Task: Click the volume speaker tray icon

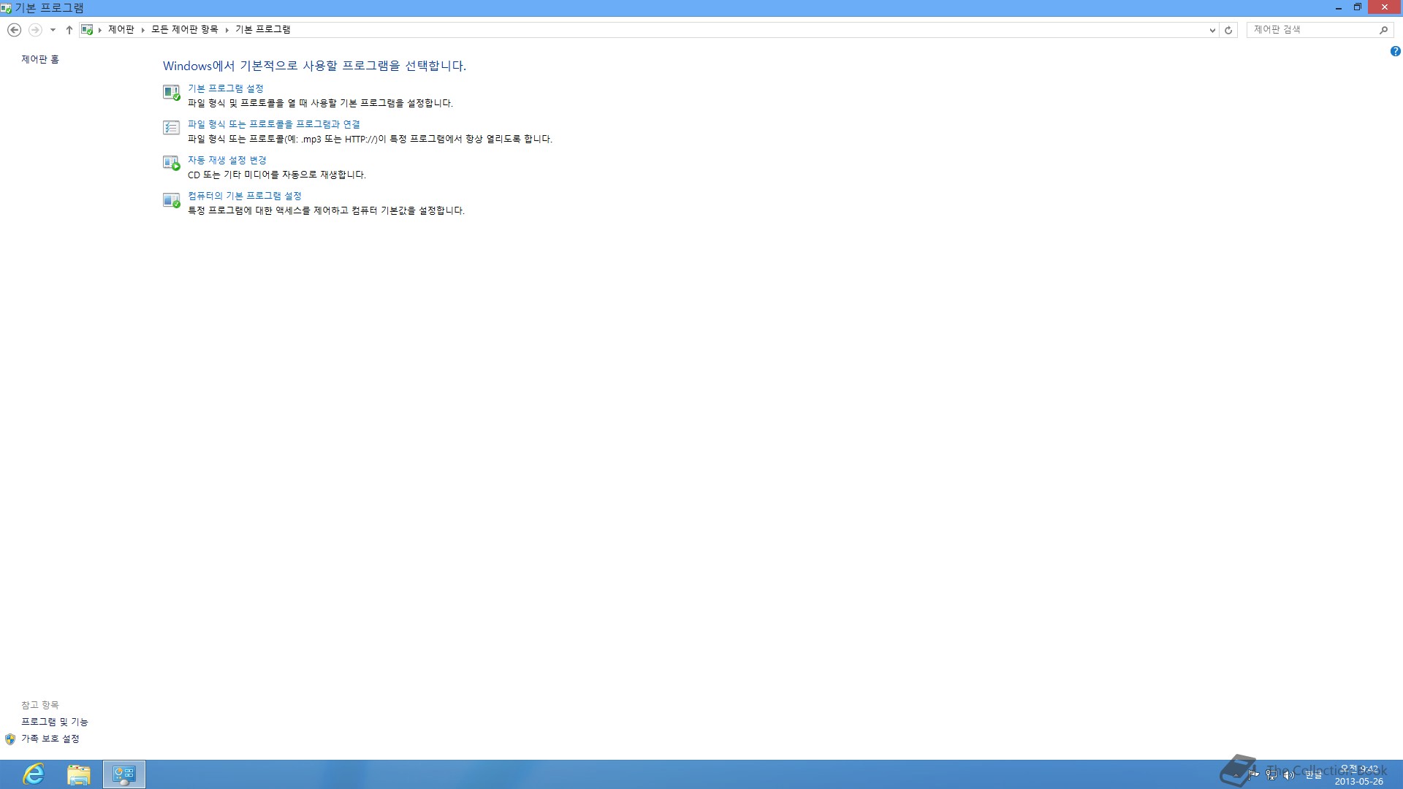Action: pos(1289,774)
